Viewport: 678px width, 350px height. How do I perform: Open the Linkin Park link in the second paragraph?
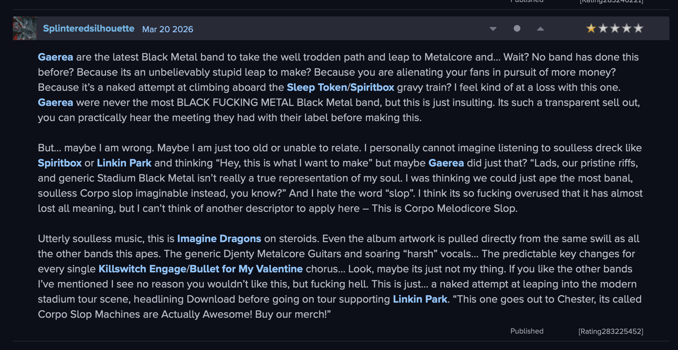pos(124,163)
